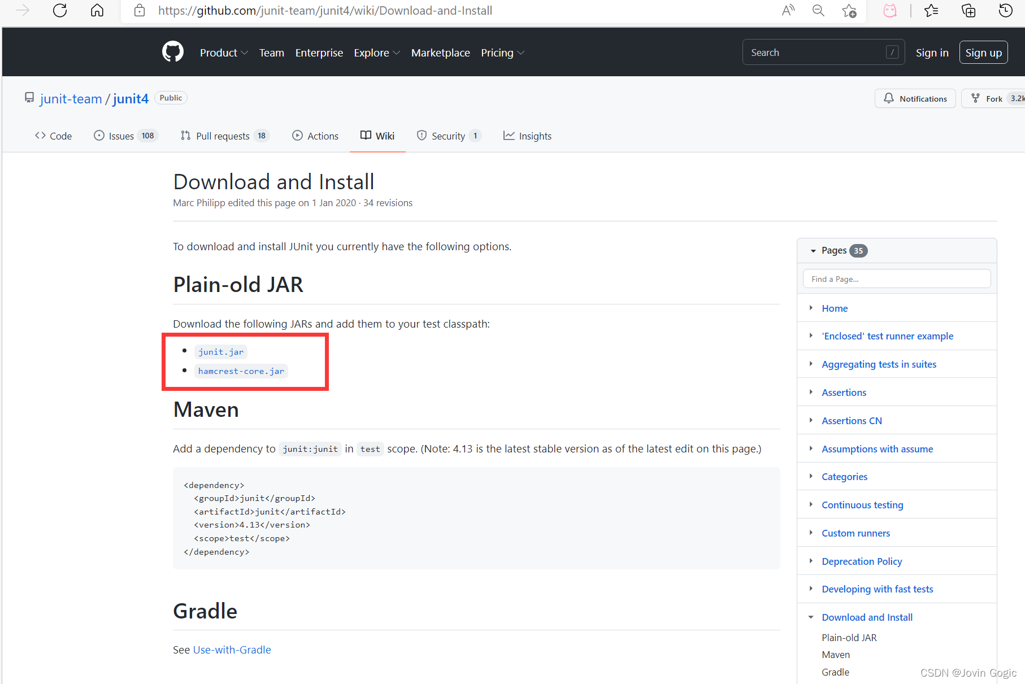Click the Find a Page filter field
The image size is (1025, 684).
coord(897,279)
